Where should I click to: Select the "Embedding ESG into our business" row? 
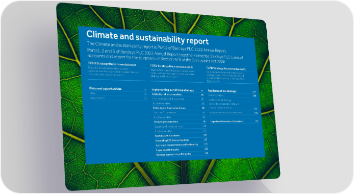coord(181,140)
